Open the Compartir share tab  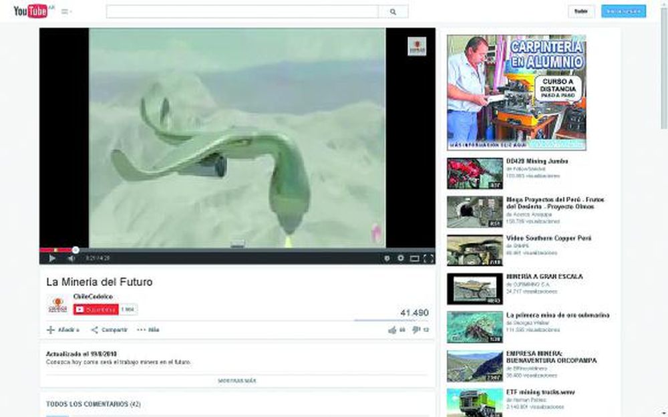tap(110, 330)
